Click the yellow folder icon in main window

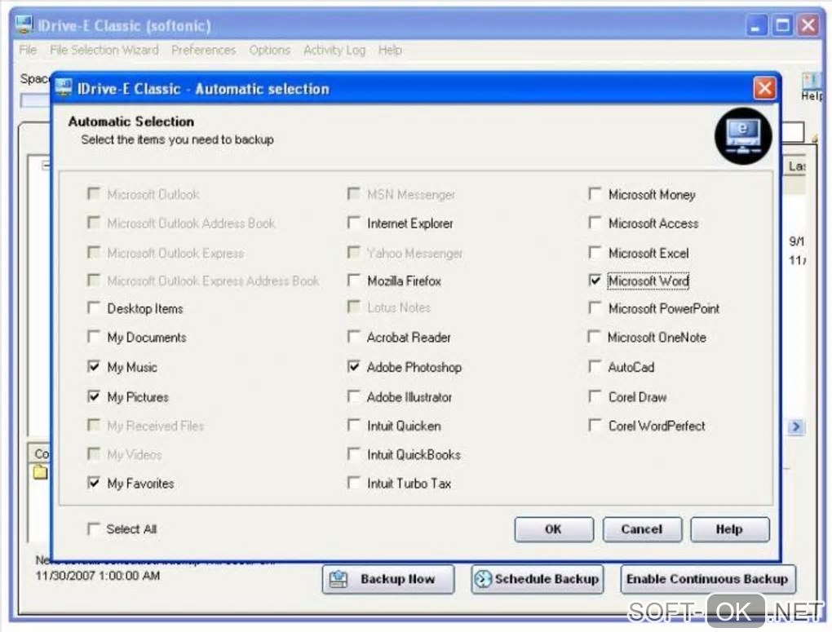(40, 471)
